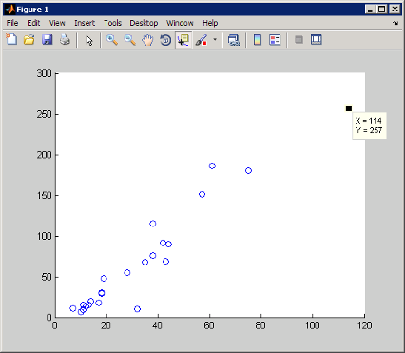Click the Link Plot icon
The image size is (405, 353).
pos(234,40)
